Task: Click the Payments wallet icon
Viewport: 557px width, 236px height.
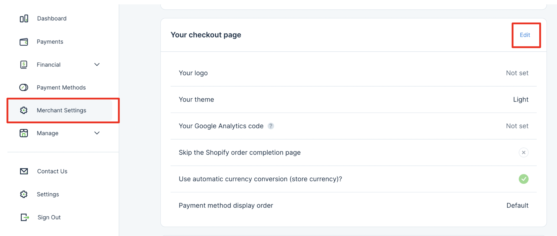Action: [24, 42]
